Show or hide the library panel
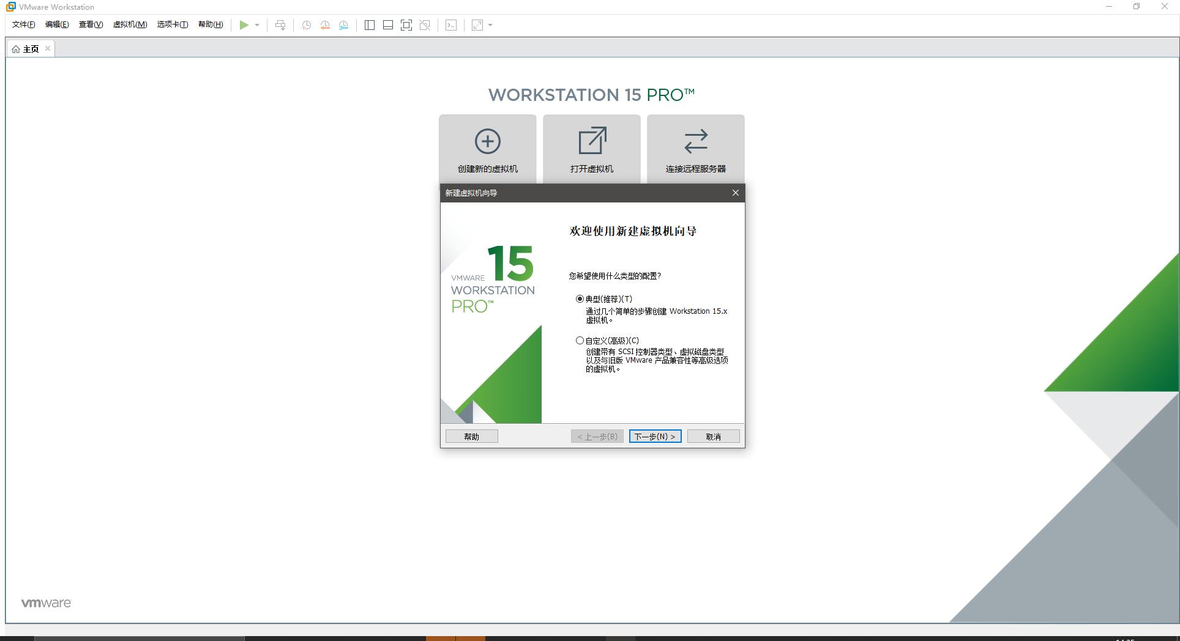The width and height of the screenshot is (1180, 641). [368, 25]
